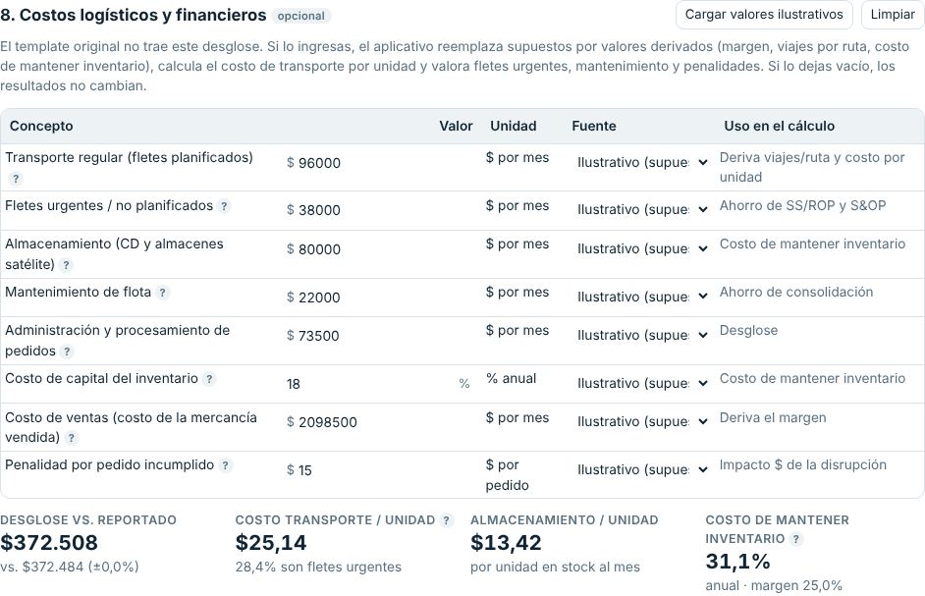Image resolution: width=925 pixels, height=596 pixels.
Task: Click the 31,1% inventory cost value
Action: click(737, 562)
